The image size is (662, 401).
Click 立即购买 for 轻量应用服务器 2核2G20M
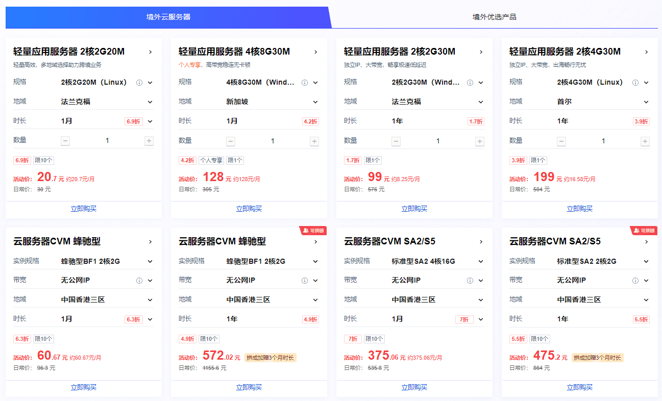click(x=84, y=209)
